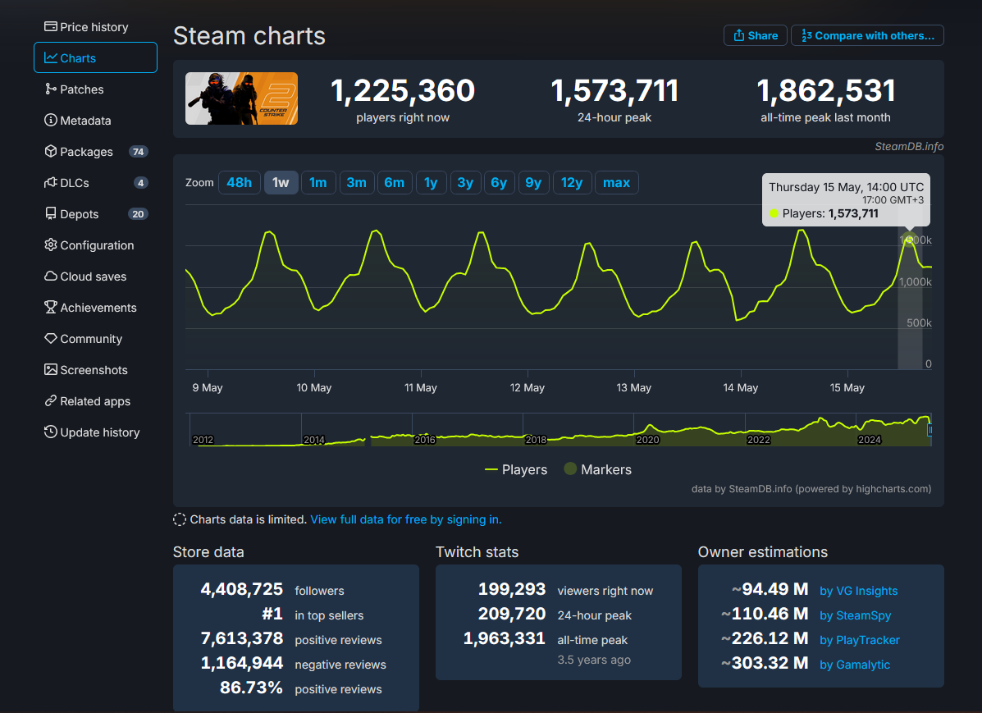The width and height of the screenshot is (982, 713).
Task: Click the 4,408,725 followers value
Action: 242,590
